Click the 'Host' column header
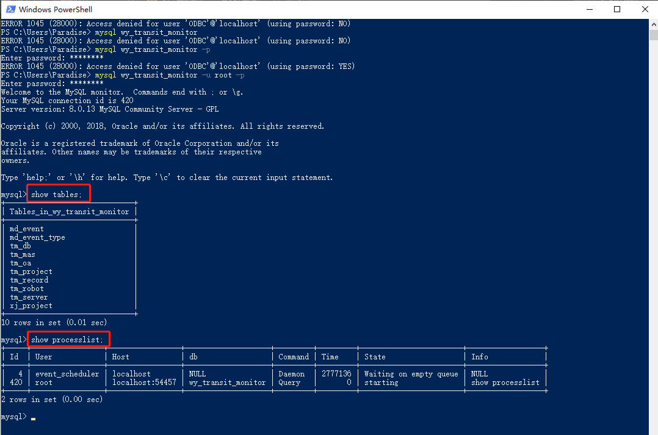Viewport: 658px width, 435px height. (x=120, y=357)
